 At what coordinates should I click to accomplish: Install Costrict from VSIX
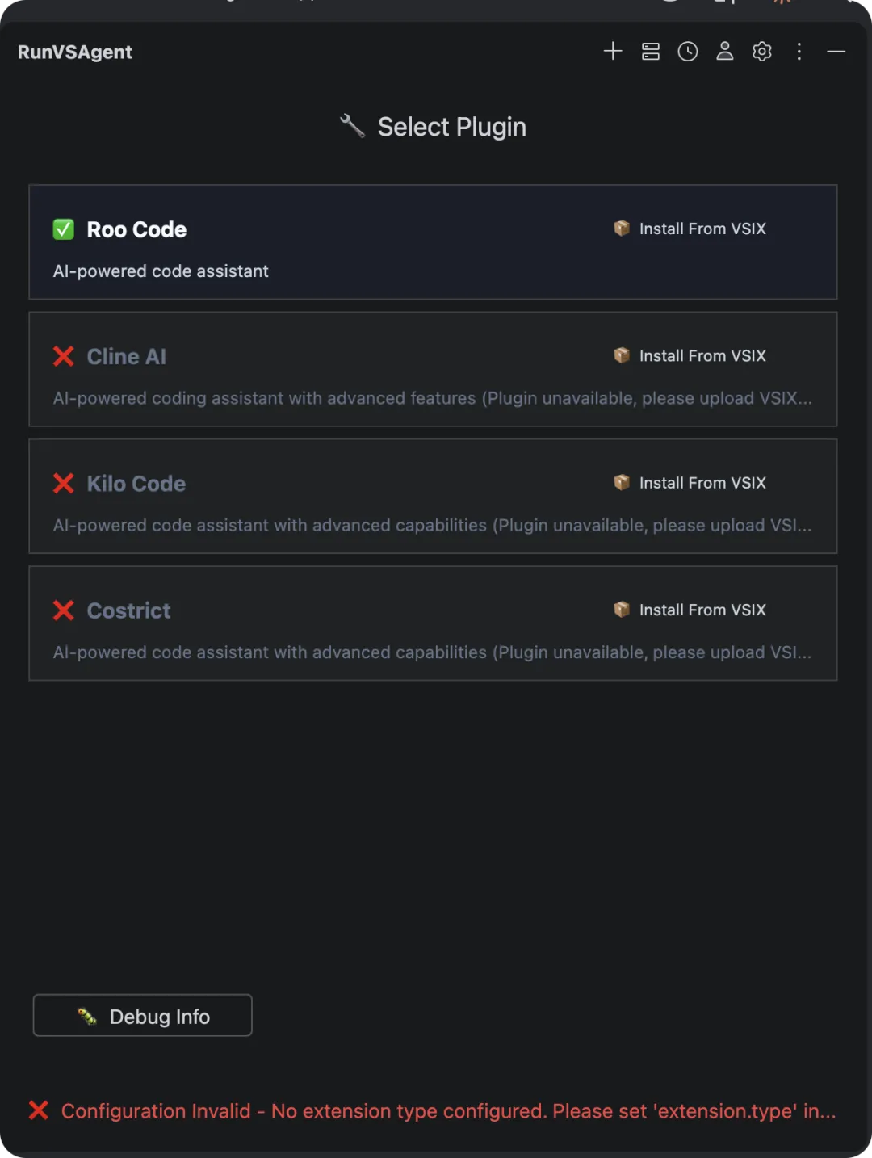coord(690,610)
